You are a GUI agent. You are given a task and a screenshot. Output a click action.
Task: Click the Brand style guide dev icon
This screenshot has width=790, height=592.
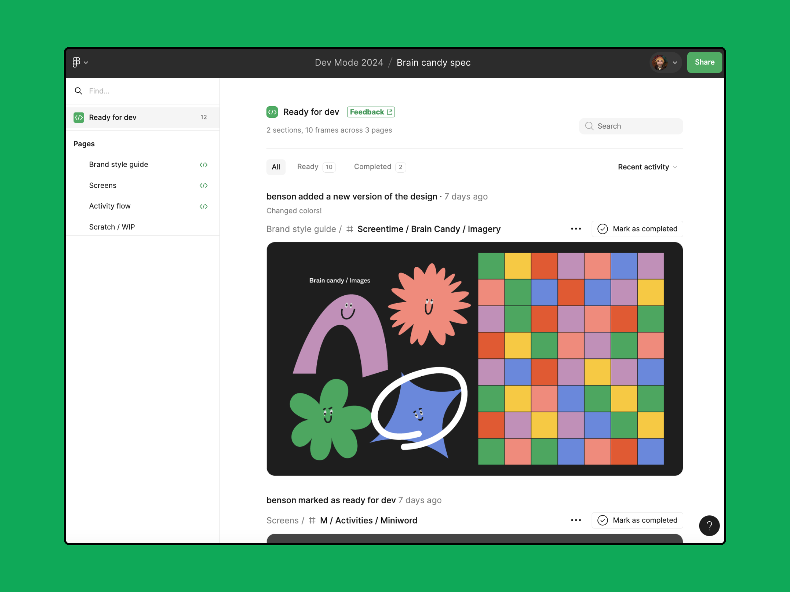(x=203, y=163)
